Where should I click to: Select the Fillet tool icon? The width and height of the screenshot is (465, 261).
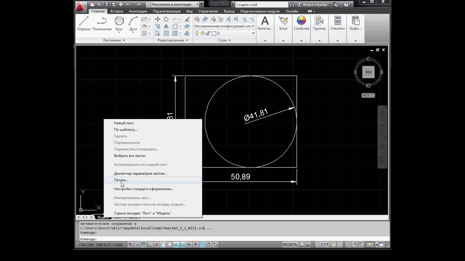[175, 26]
